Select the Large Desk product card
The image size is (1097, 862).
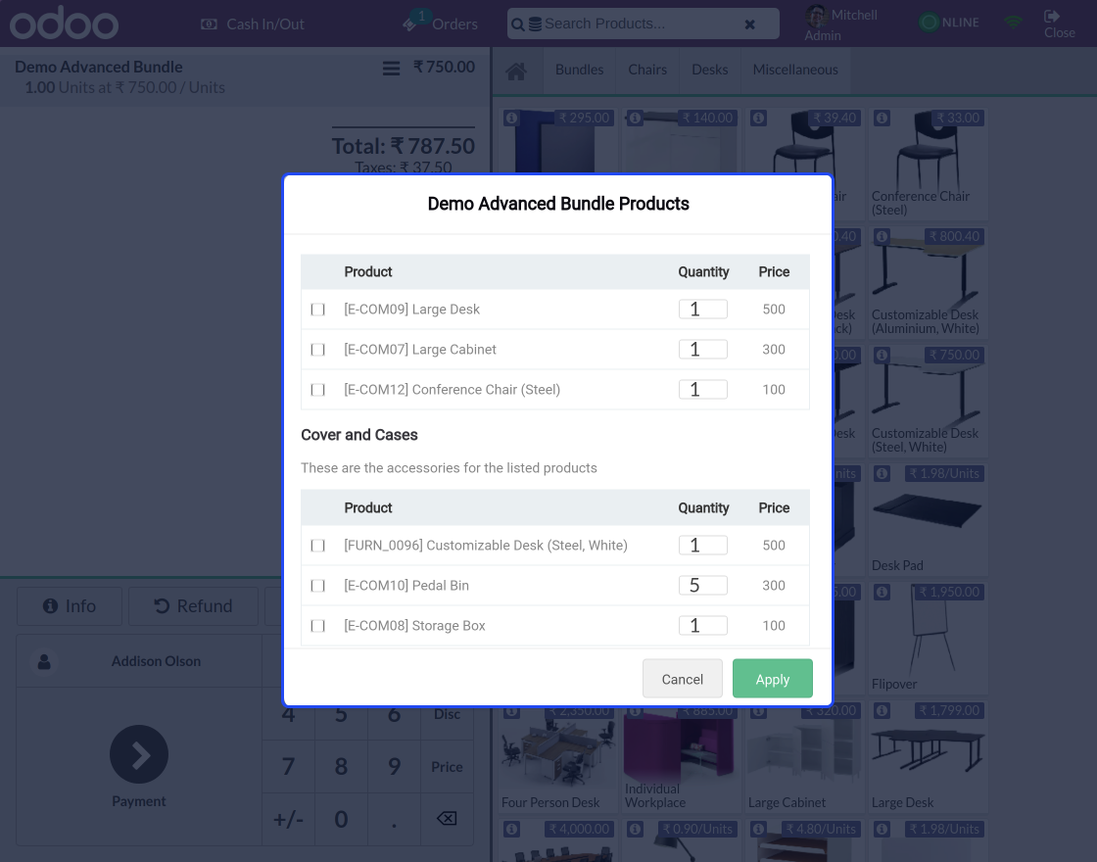point(928,757)
